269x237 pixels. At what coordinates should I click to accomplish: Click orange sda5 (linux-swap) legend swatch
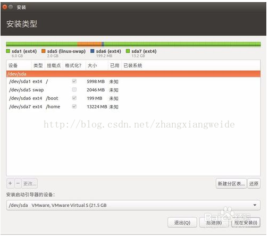click(x=43, y=51)
